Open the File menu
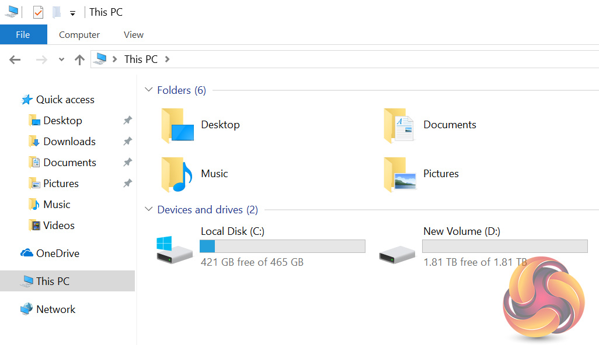Image resolution: width=599 pixels, height=345 pixels. point(23,35)
